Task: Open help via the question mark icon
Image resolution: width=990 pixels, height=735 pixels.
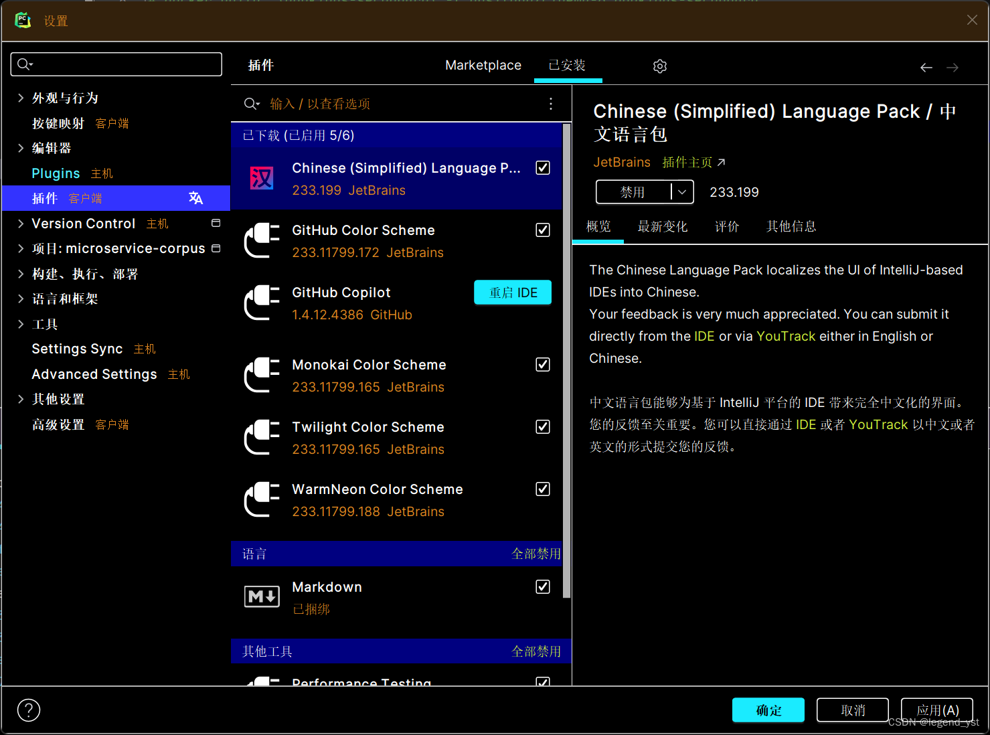Action: (29, 710)
